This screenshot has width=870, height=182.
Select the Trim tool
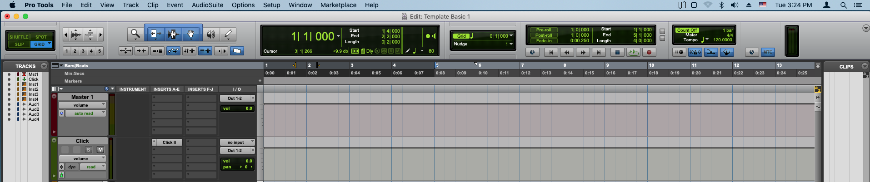(155, 34)
